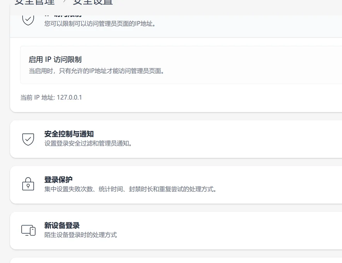
Task: Click description 当启用时，只有允许的IP地址才能访问管理员页面。
Action: (96, 71)
